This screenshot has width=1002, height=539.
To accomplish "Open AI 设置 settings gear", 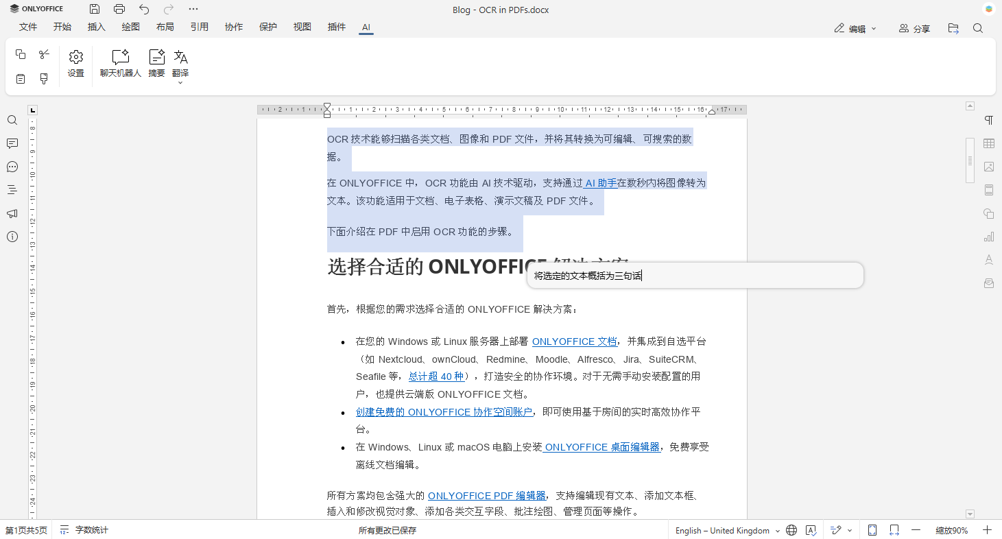I will pos(76,64).
